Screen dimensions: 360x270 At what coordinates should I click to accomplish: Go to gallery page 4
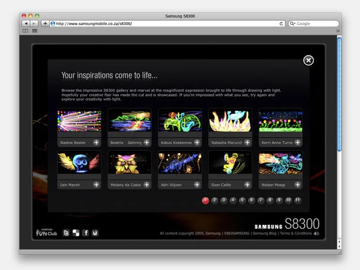pyautogui.click(x=233, y=200)
